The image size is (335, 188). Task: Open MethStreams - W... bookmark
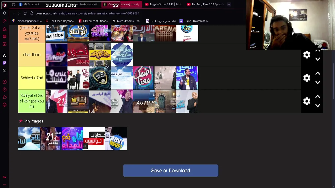(x=127, y=21)
